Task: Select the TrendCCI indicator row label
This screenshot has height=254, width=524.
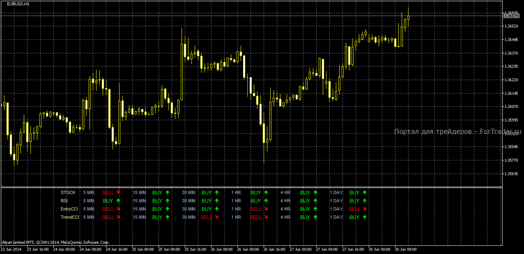Action: coord(69,217)
